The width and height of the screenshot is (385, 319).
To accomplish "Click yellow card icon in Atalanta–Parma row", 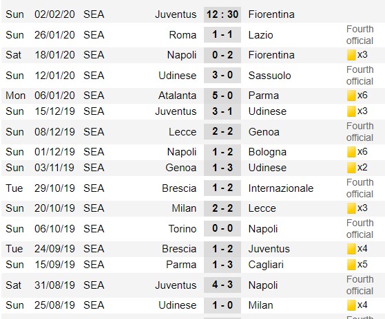I will [351, 96].
